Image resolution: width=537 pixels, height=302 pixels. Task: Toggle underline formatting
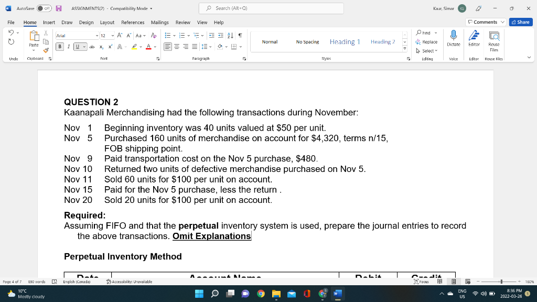78,47
